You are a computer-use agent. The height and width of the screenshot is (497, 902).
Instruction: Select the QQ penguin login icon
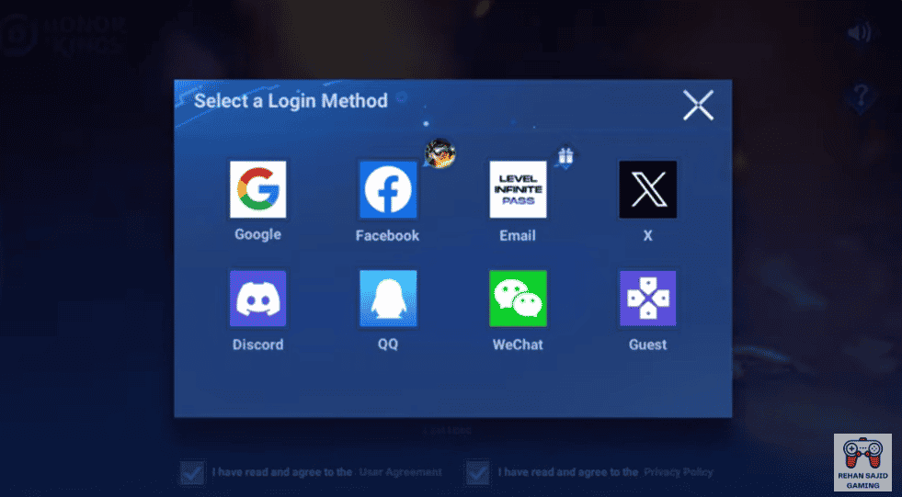pos(387,299)
